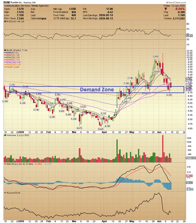196x223 pixels.
Task: Click the 5.295 low price label
Action: [52, 117]
